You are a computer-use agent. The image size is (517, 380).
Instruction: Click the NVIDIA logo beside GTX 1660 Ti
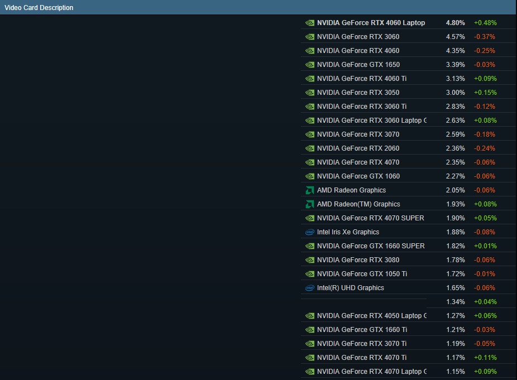[x=310, y=330]
